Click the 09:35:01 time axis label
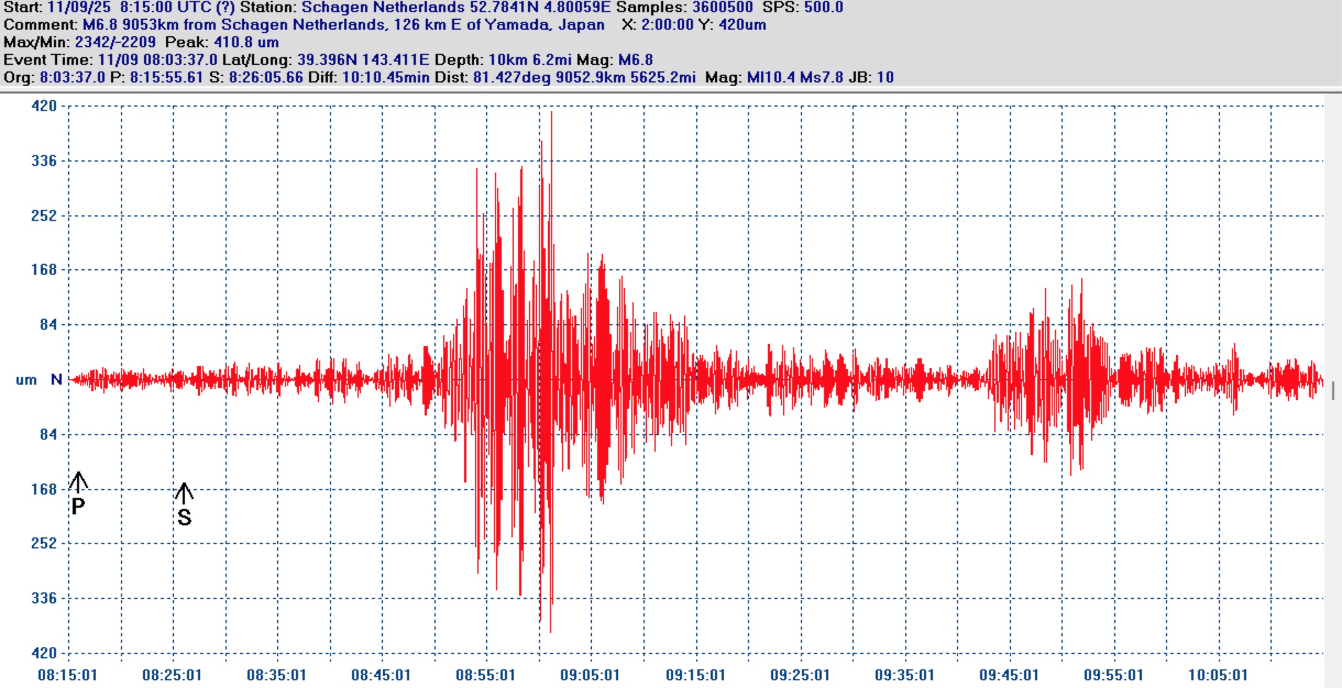Viewport: 1342px width, 688px height. click(x=904, y=675)
